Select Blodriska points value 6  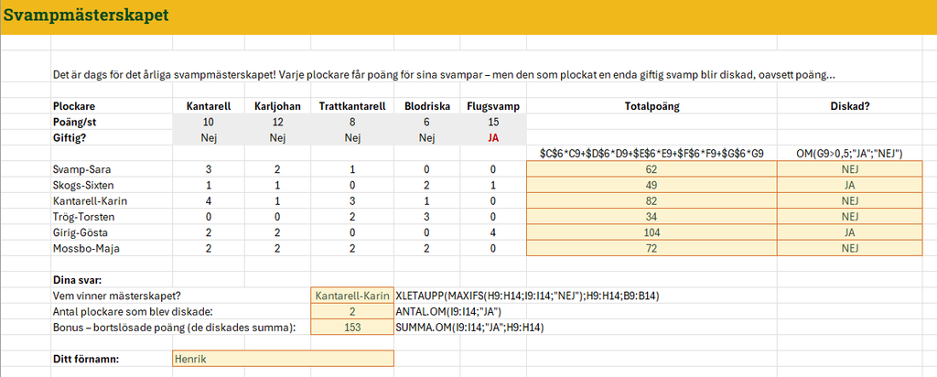tap(425, 122)
